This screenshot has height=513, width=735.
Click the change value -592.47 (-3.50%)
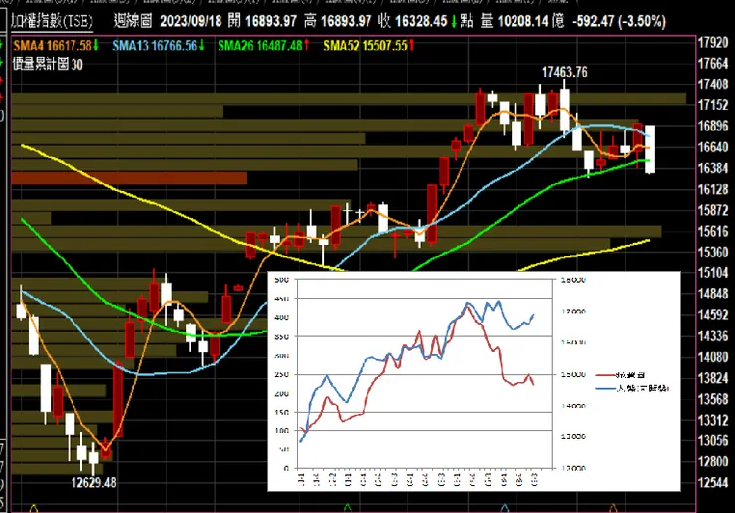tap(619, 21)
